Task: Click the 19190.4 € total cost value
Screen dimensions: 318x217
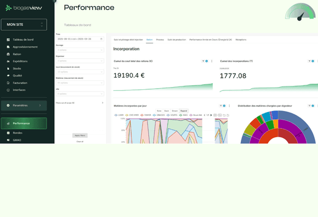Action: tap(129, 75)
